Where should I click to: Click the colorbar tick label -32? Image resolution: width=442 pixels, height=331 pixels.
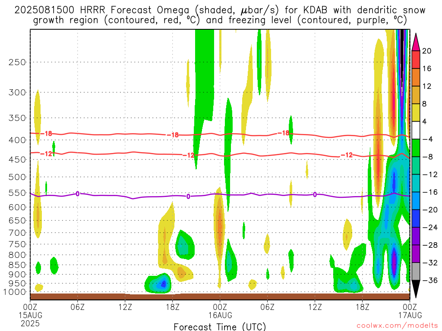tap(430, 263)
